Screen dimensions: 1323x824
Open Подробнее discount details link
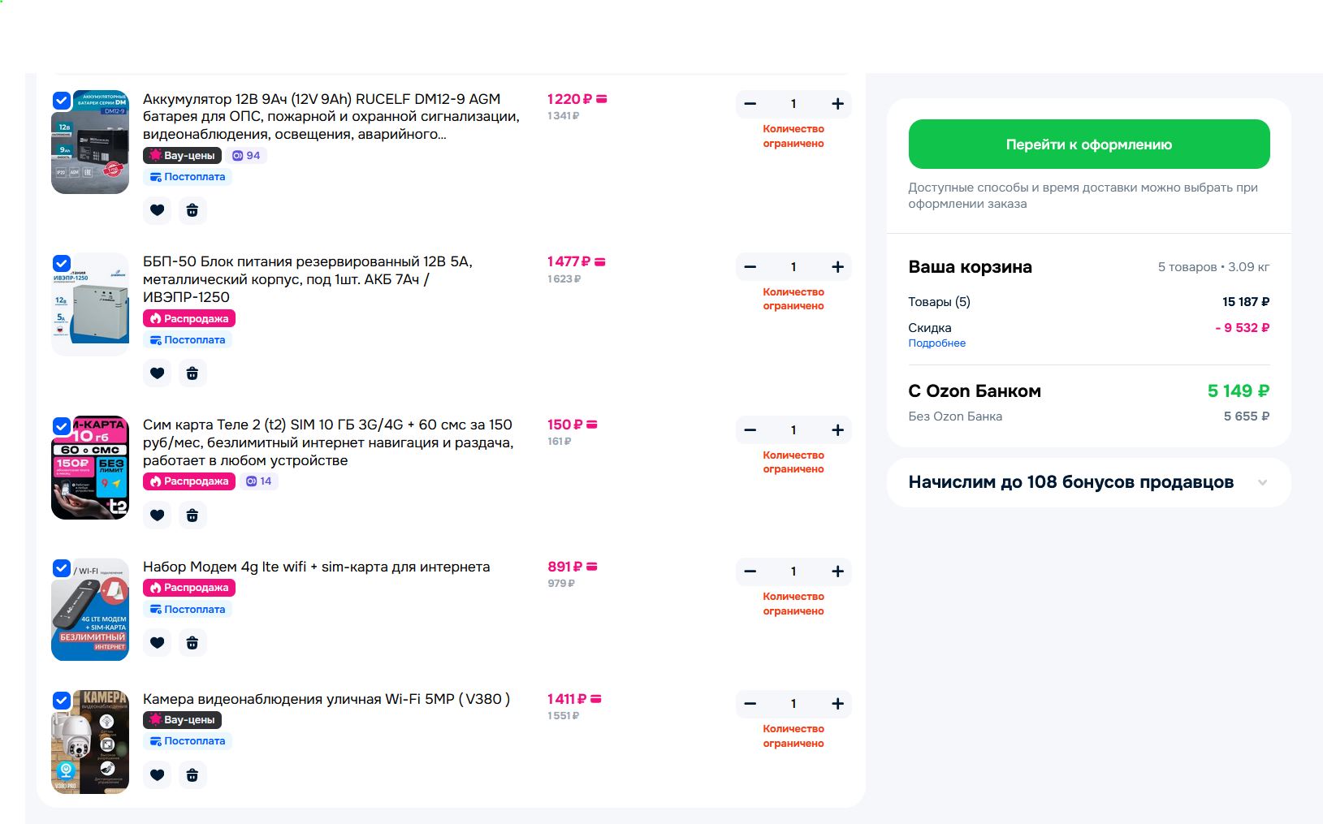[936, 343]
